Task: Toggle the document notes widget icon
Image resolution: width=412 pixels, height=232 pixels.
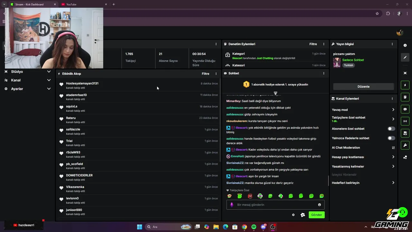Action: pos(405,97)
